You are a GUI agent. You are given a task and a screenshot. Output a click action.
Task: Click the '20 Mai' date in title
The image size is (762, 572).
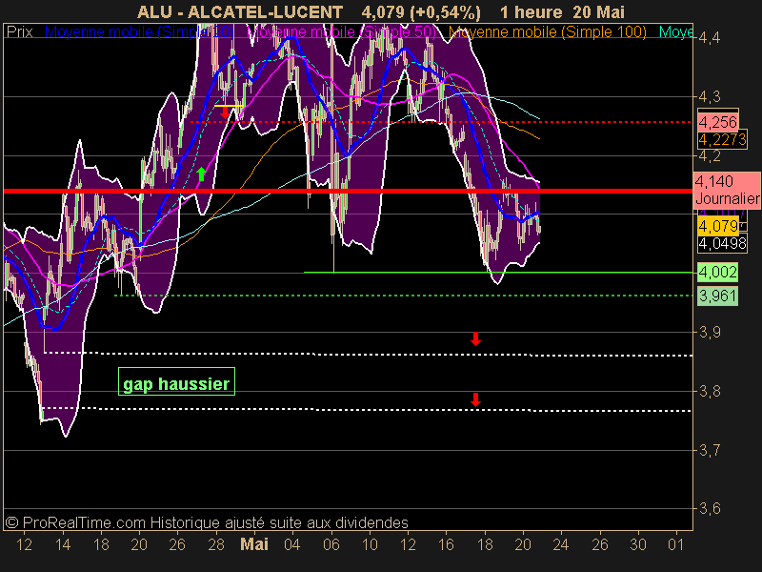(x=598, y=11)
